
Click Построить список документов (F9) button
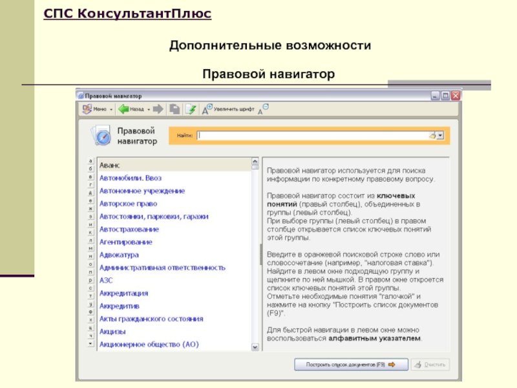pos(351,365)
